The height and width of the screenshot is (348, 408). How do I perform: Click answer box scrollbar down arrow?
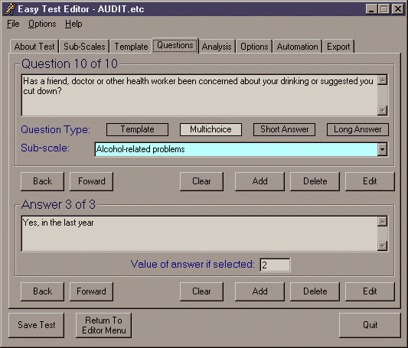click(x=382, y=246)
